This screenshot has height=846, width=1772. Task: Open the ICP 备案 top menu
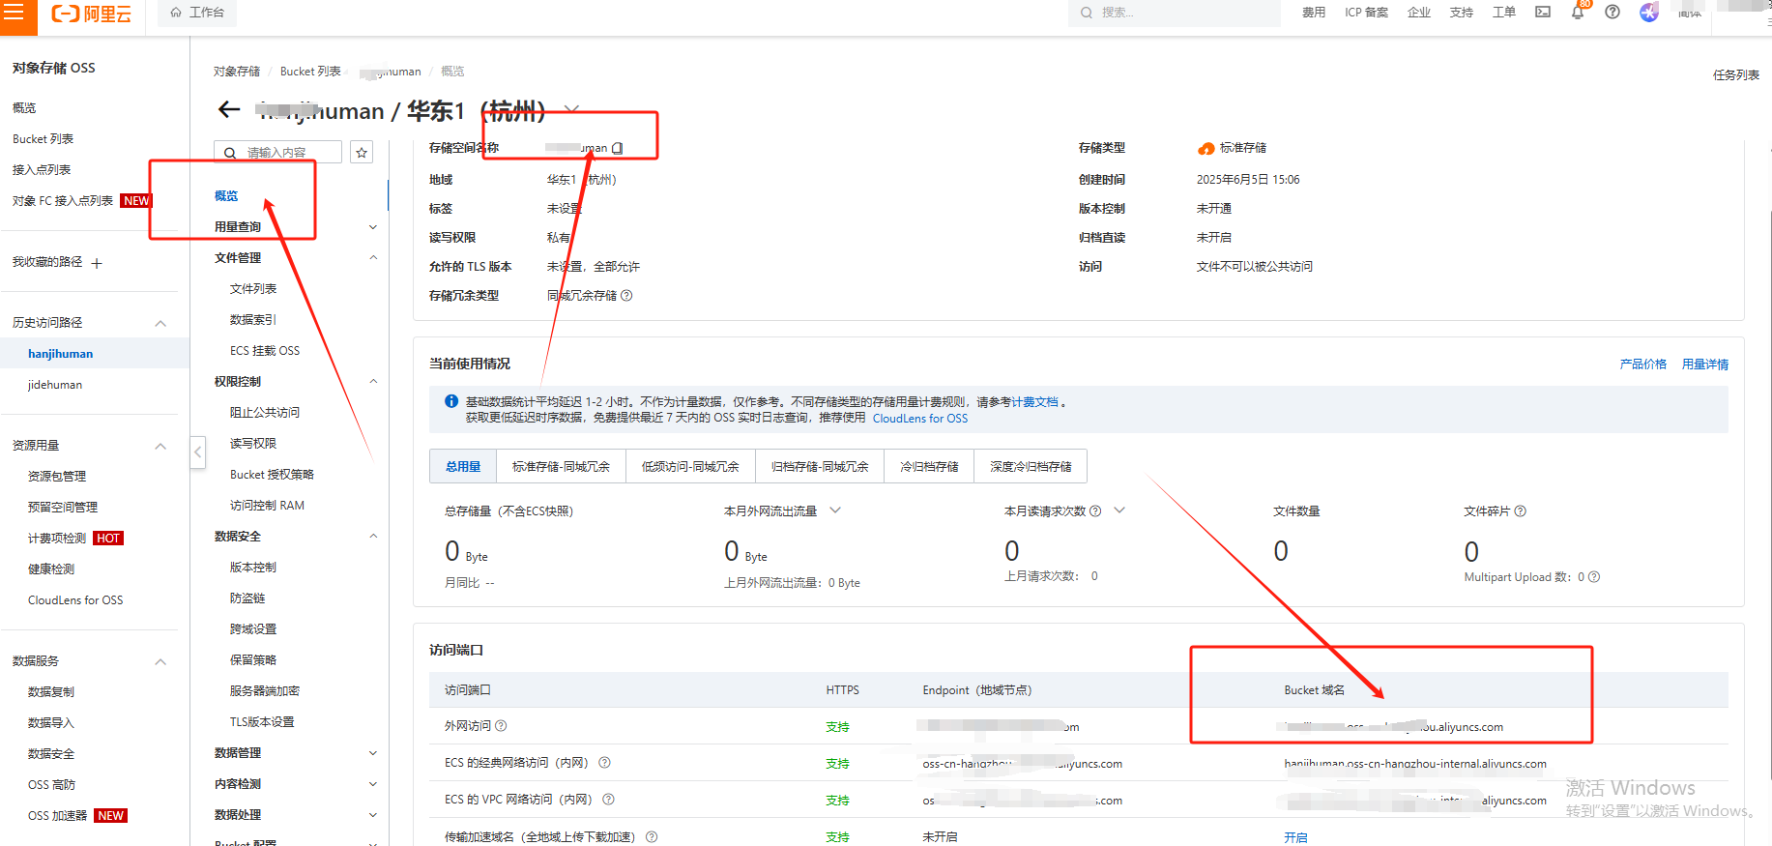[x=1366, y=13]
